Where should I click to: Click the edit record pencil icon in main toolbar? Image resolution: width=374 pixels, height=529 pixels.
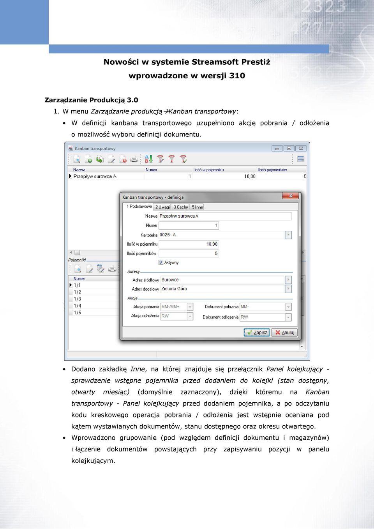pos(111,159)
